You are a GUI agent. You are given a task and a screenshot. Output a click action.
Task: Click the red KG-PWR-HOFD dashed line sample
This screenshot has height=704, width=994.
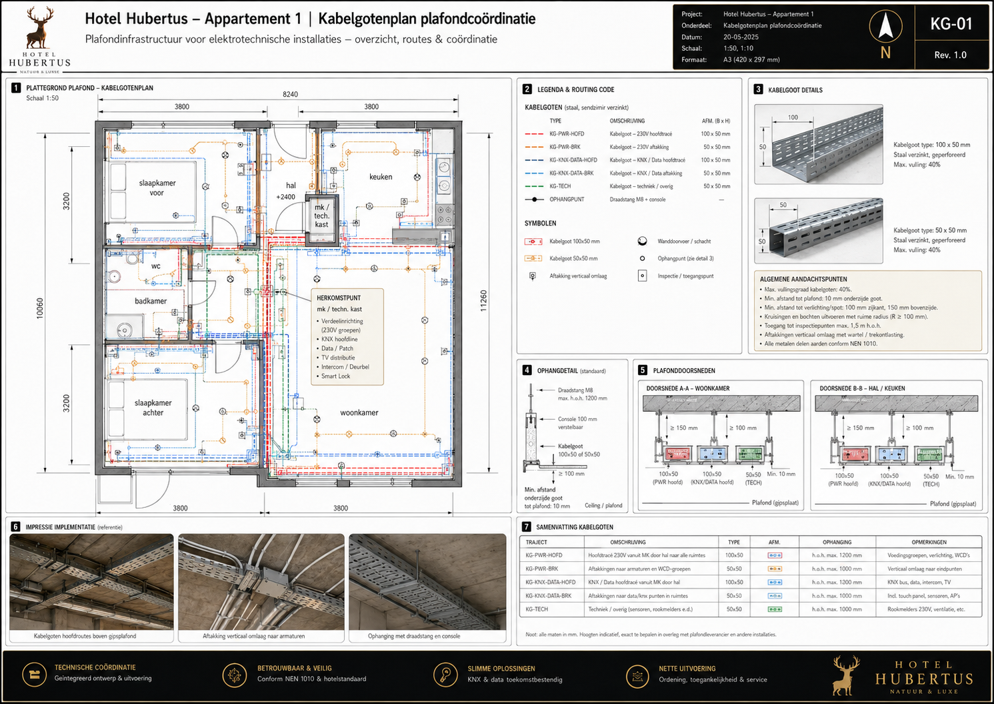pos(534,134)
